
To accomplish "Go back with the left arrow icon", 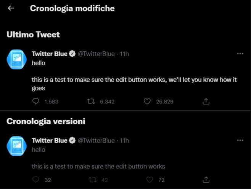I will [x=11, y=8].
